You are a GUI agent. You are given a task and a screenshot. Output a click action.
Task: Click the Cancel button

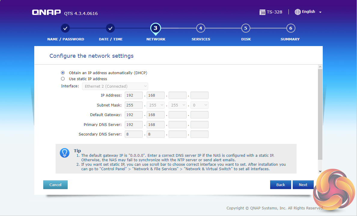tap(55, 185)
